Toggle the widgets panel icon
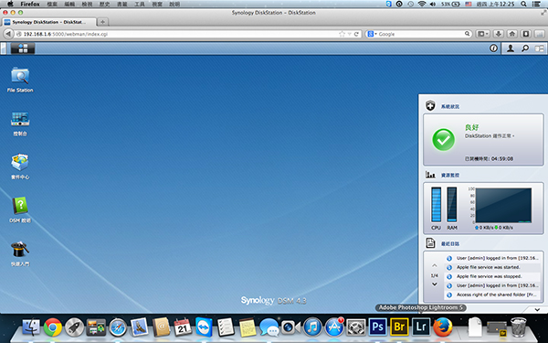 coord(539,48)
